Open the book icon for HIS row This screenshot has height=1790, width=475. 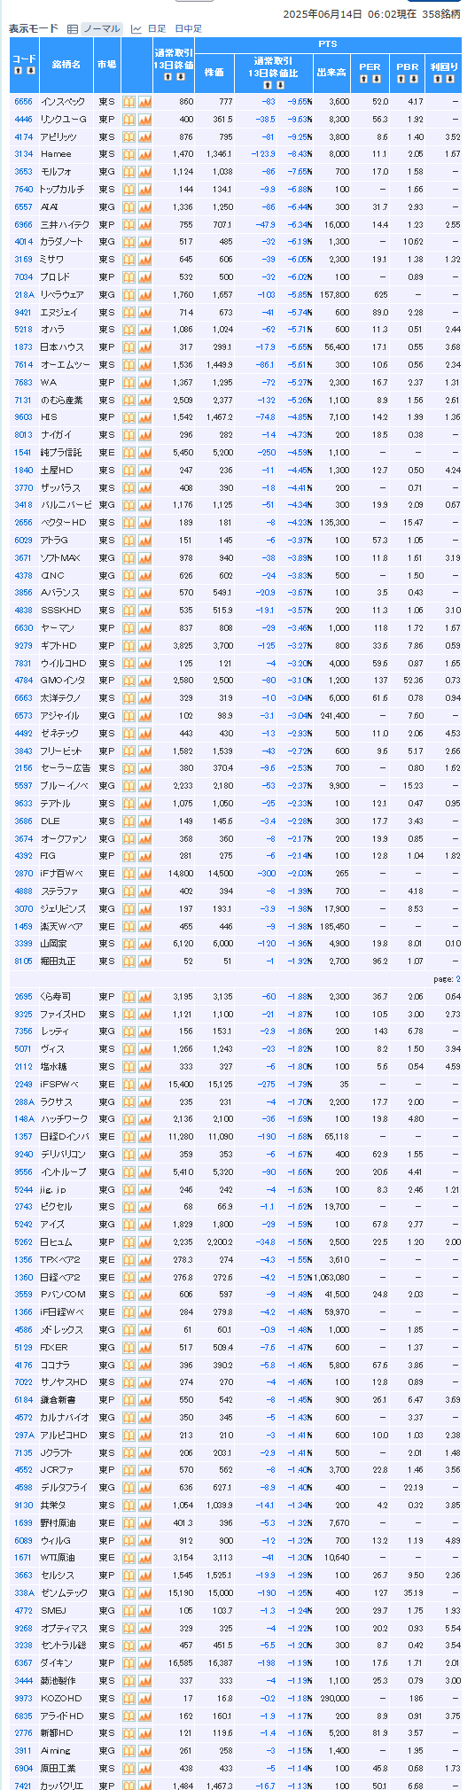[x=128, y=417]
